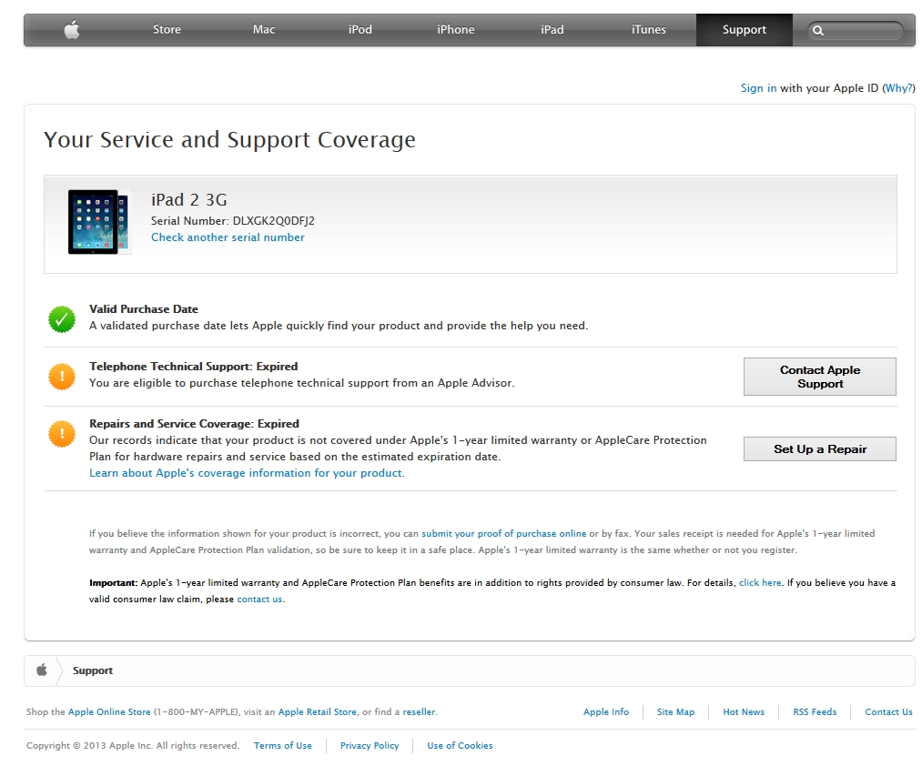This screenshot has width=922, height=776.
Task: Click the orange warning icon beside Telephone Technical Support
Action: (x=62, y=377)
